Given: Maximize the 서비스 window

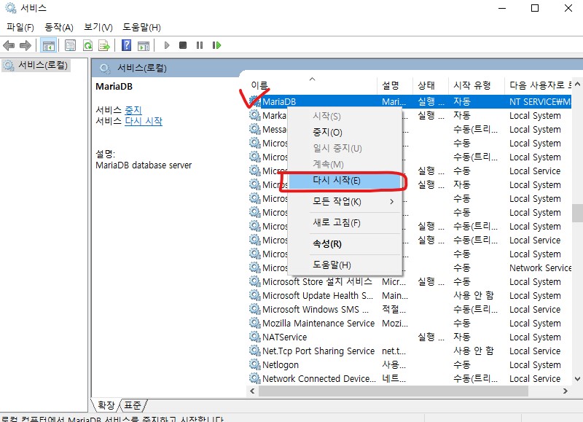Looking at the screenshot, I should click(x=535, y=8).
